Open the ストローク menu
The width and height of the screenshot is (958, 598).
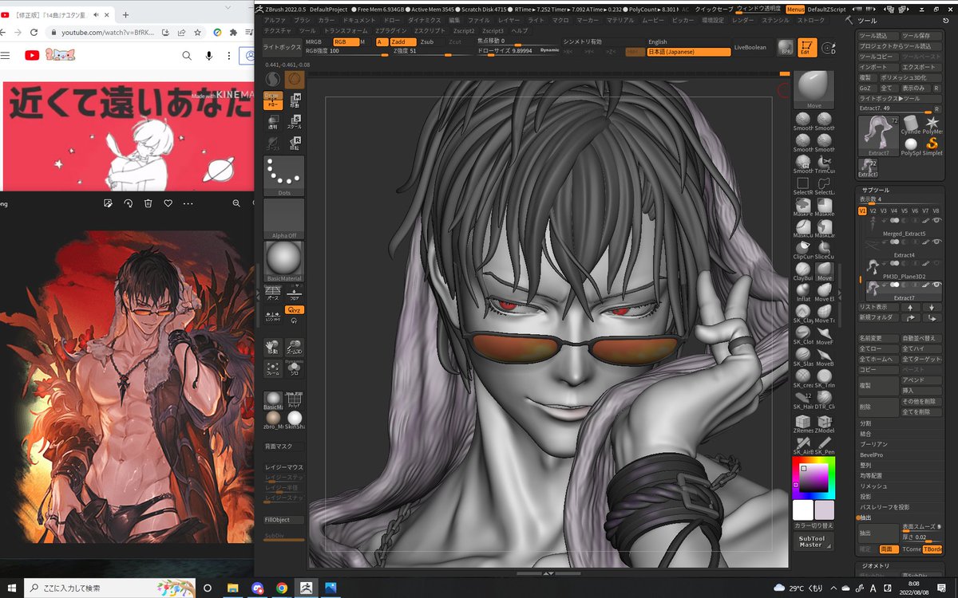811,19
